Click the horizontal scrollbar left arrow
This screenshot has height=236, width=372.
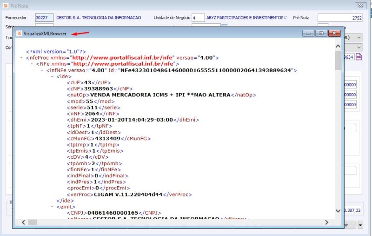23,223
